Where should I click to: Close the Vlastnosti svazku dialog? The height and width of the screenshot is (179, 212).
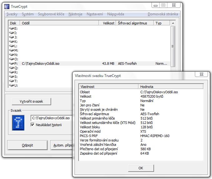point(201,74)
